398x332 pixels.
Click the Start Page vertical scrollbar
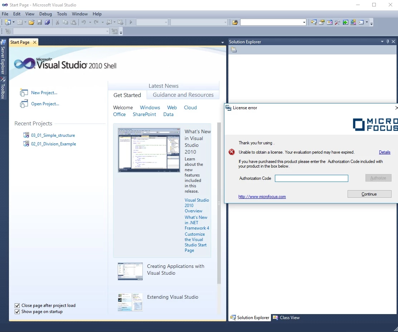click(219, 203)
